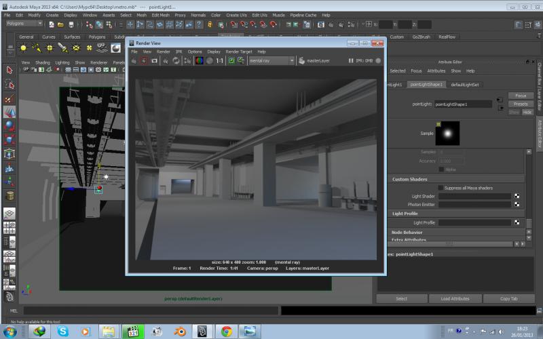Open Google Chrome from the taskbar

pos(227,332)
